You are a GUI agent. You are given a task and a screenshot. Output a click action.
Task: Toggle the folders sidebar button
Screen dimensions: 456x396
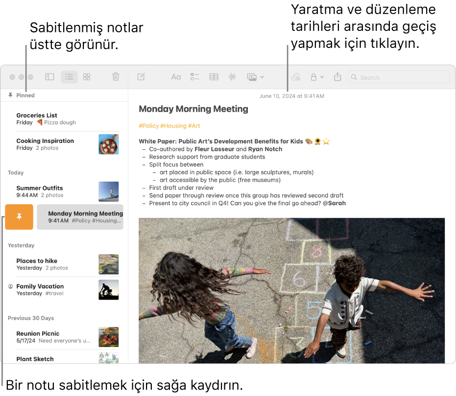[x=50, y=77]
